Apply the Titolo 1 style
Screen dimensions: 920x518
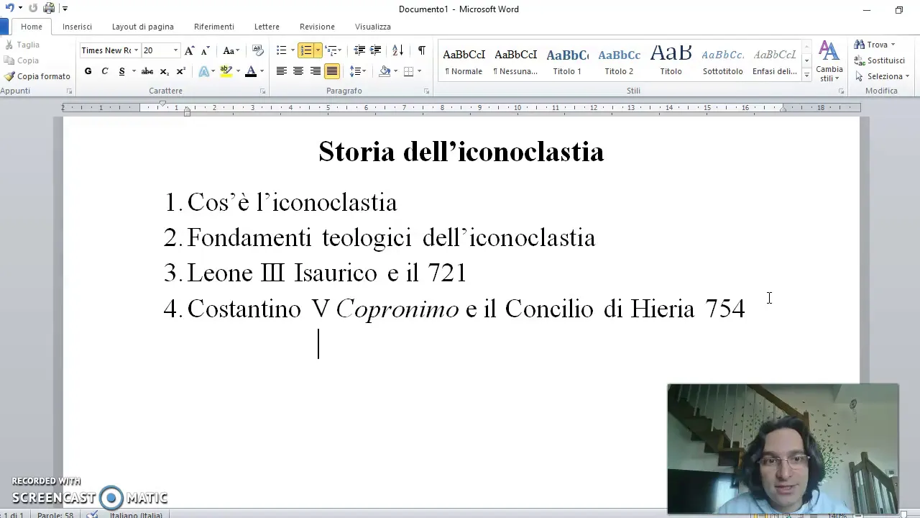pyautogui.click(x=567, y=62)
